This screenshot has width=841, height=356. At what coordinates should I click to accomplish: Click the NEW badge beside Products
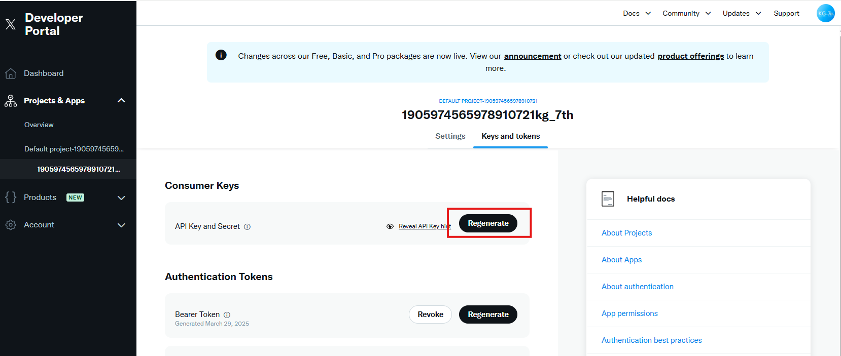pyautogui.click(x=75, y=197)
